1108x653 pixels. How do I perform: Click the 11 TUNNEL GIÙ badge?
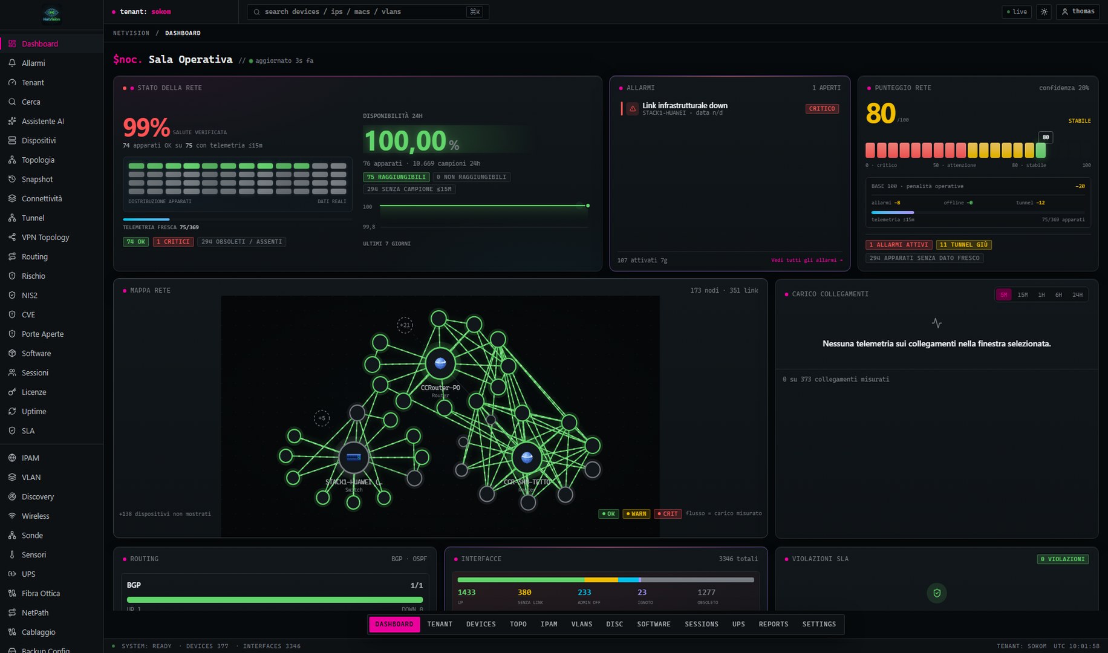[x=964, y=245]
